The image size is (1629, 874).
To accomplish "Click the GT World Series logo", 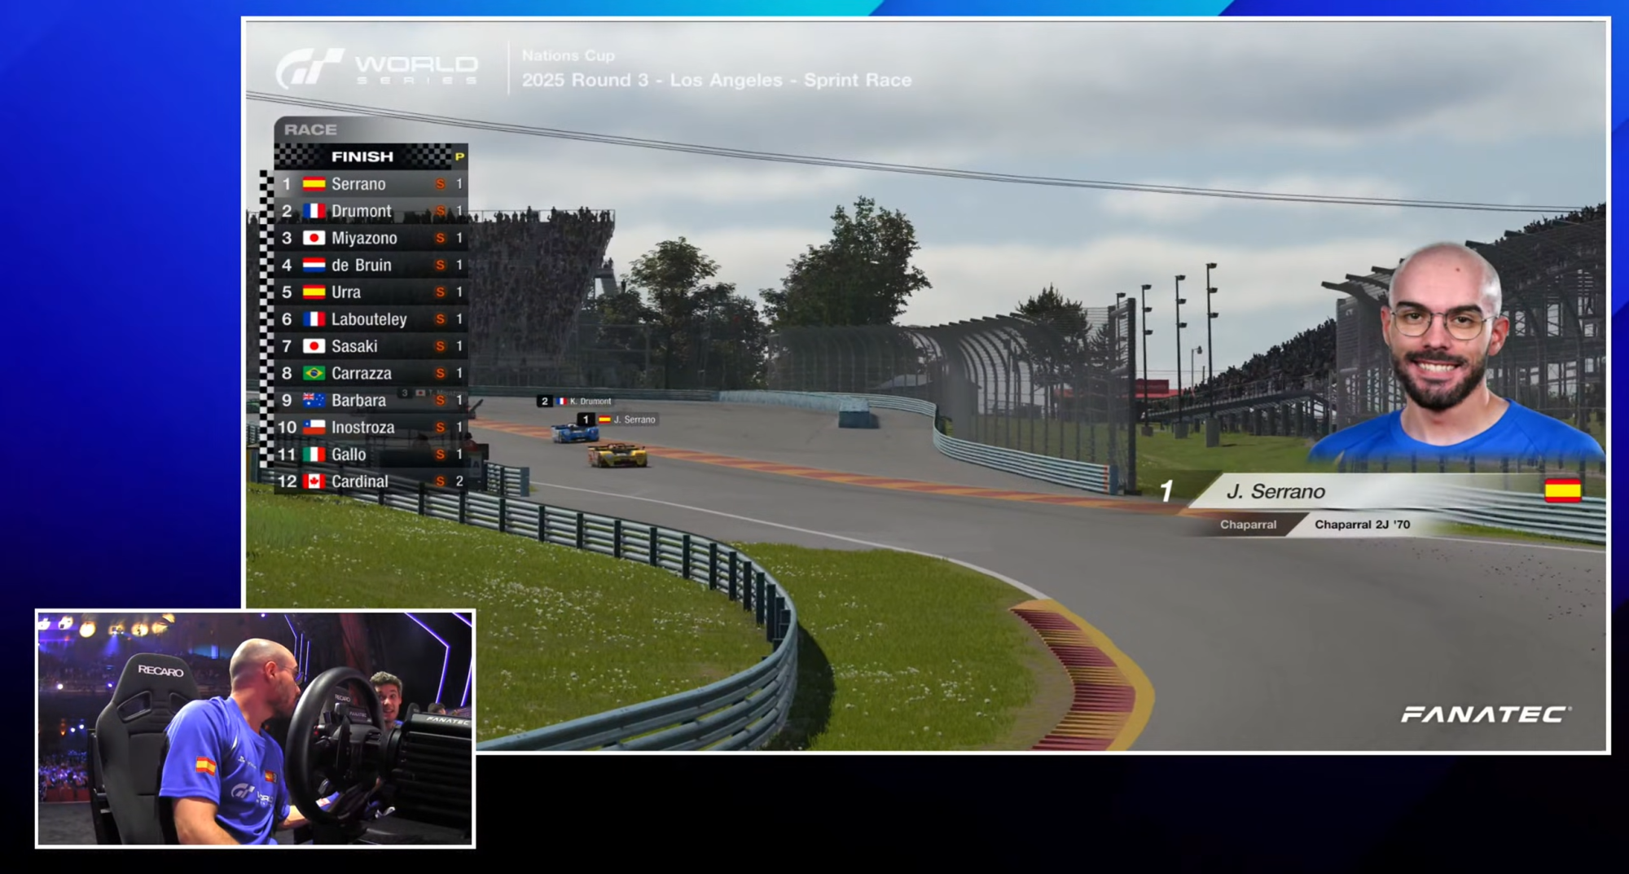I will [x=377, y=68].
